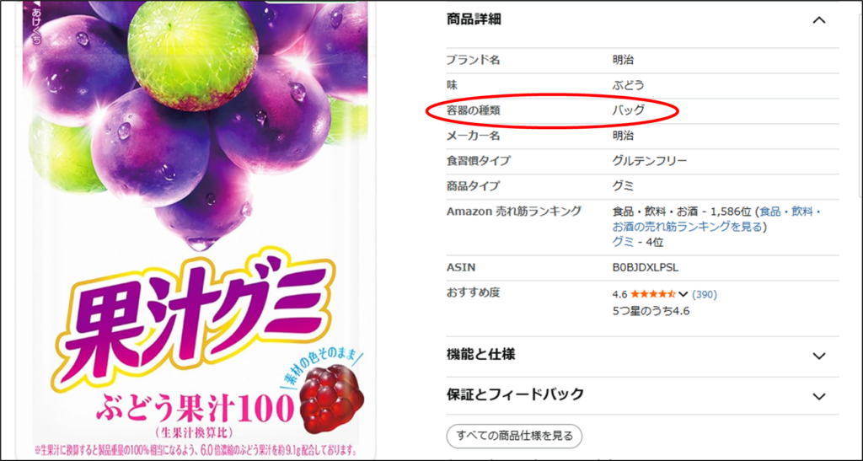Click the red gummy candy illustration

332,394
